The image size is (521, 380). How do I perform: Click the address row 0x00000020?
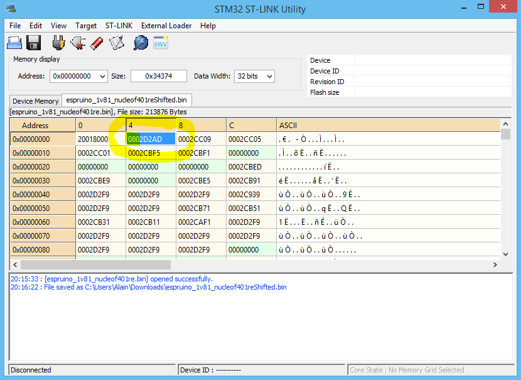pyautogui.click(x=43, y=167)
